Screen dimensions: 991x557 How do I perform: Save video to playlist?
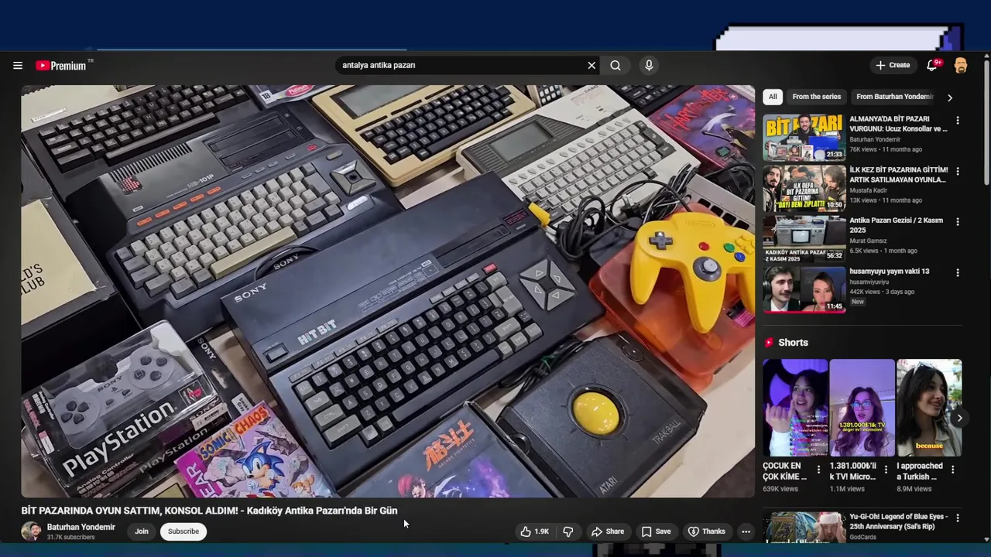click(x=656, y=531)
